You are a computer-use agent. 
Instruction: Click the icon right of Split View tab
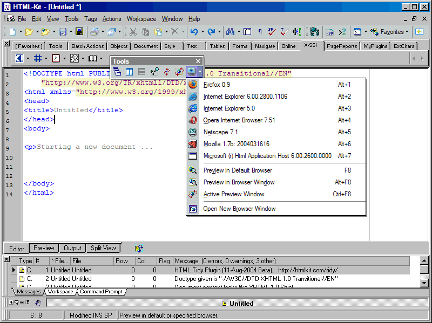pos(139,248)
